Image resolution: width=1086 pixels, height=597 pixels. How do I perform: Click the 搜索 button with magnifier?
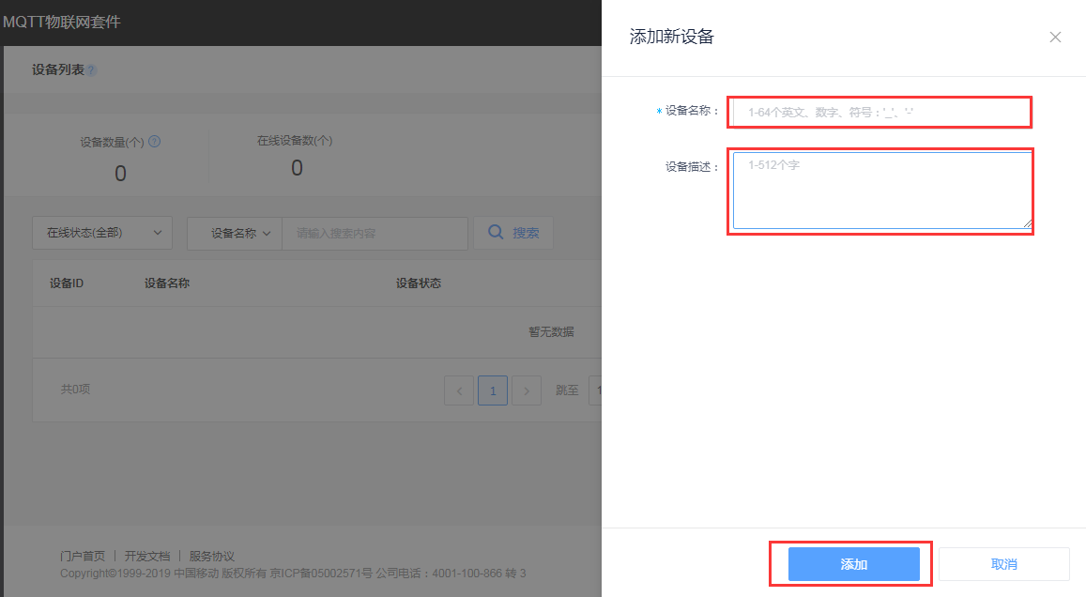pyautogui.click(x=513, y=233)
